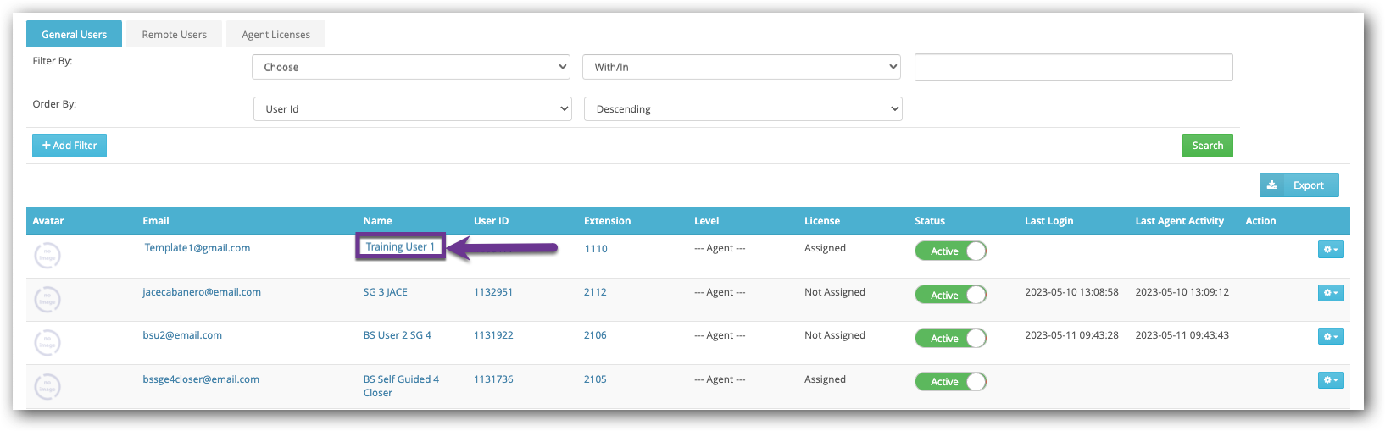Click avatar icon for bssge4closer@email.com row
1385x431 pixels.
click(47, 386)
